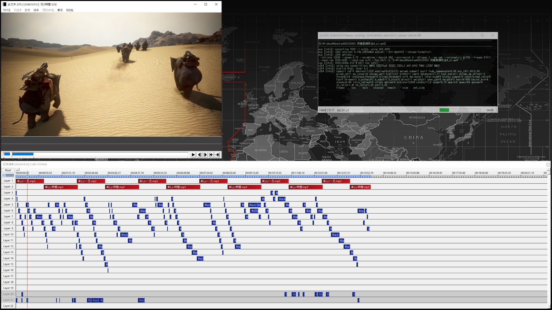Hide Layer 5 in the timeline
The image size is (552, 310).
[8, 205]
